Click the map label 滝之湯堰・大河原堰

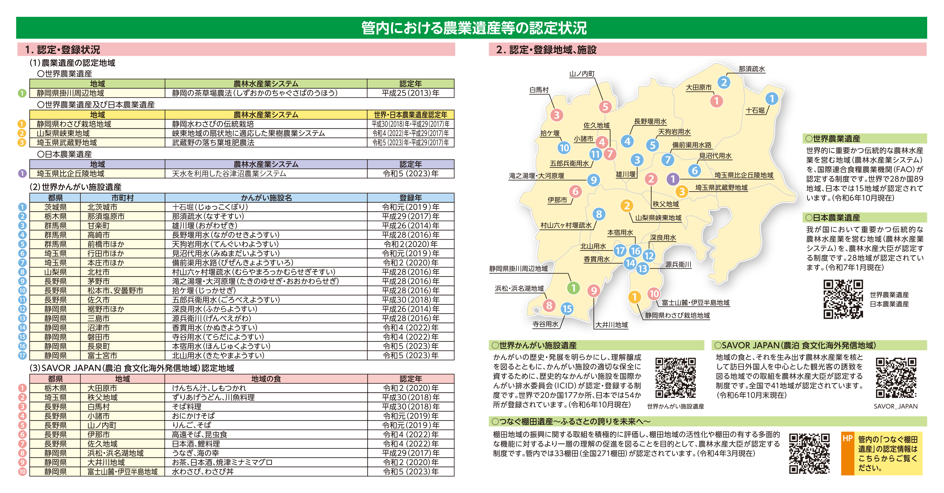pyautogui.click(x=537, y=176)
